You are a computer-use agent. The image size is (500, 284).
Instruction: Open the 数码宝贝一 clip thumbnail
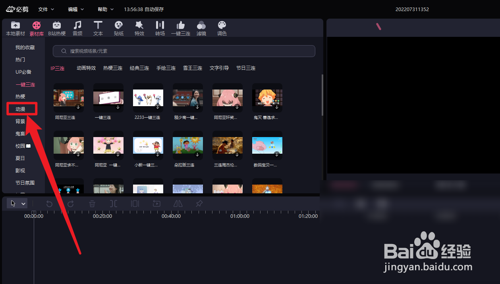point(267,145)
